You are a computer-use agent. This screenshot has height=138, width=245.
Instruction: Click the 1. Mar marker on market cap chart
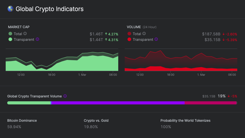pos(82,75)
